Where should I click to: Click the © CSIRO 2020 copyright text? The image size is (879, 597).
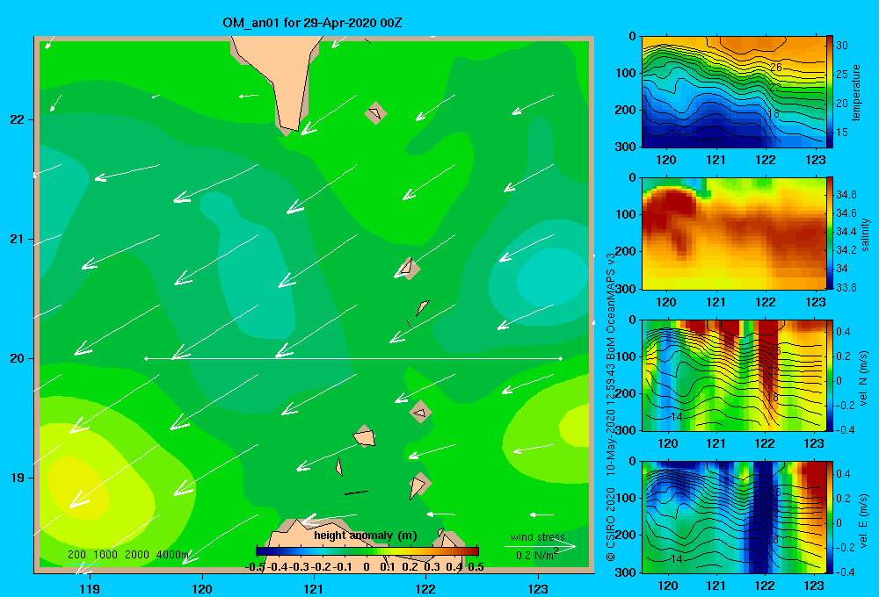[x=611, y=523]
